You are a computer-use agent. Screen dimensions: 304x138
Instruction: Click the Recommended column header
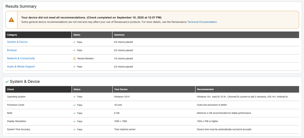coord(205,89)
